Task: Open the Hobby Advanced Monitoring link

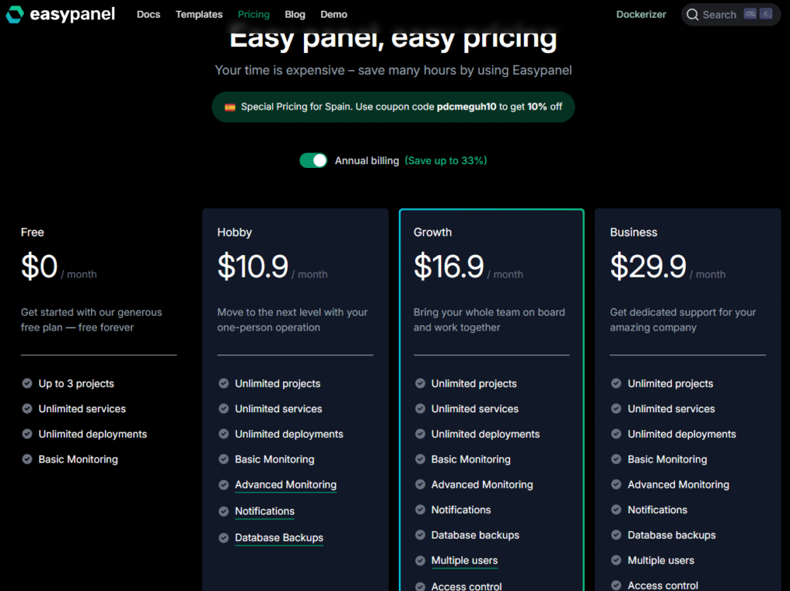Action: pos(285,485)
